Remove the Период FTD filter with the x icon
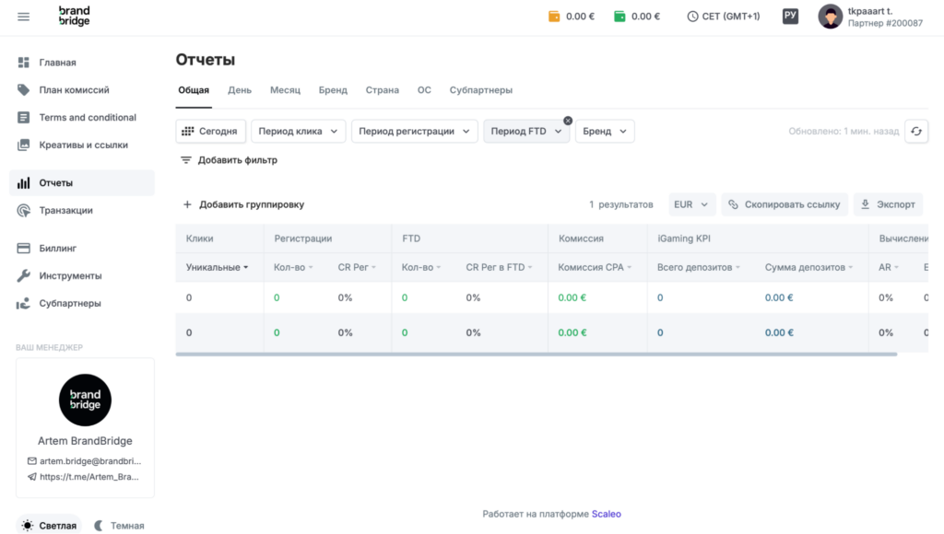 tap(568, 121)
